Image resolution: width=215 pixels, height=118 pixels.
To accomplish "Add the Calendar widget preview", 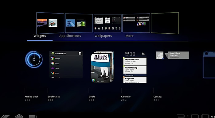I will (x=135, y=67).
